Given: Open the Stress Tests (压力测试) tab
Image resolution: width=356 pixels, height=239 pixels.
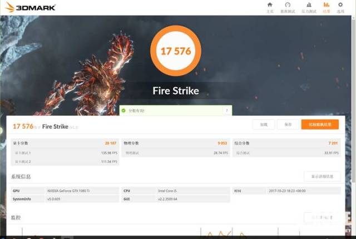Looking at the screenshot, I should [x=309, y=7].
